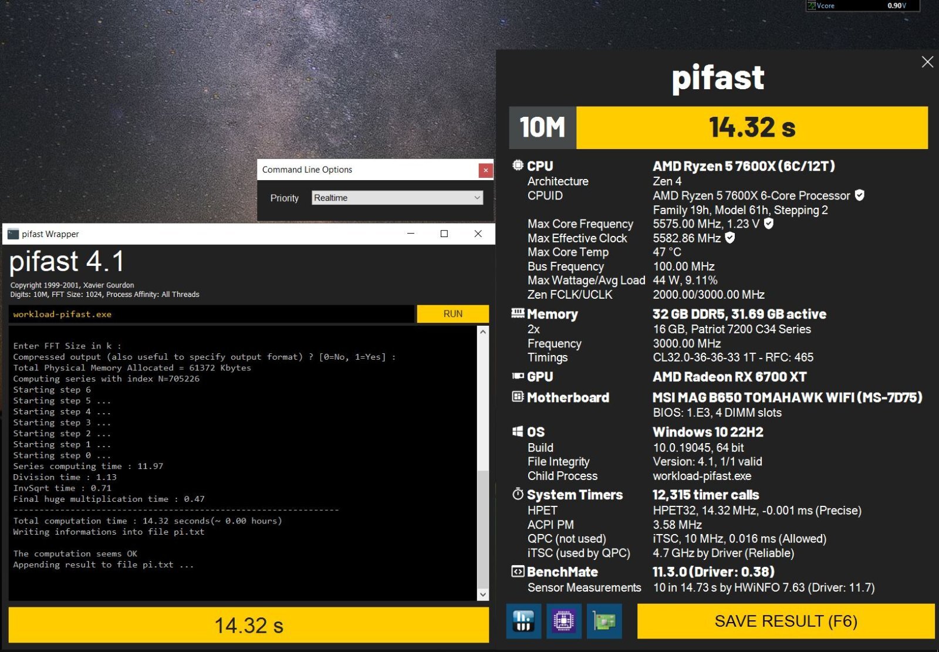The image size is (939, 652).
Task: Click the 16 GB, Patriot 7200 C34 Series text
Action: (732, 329)
